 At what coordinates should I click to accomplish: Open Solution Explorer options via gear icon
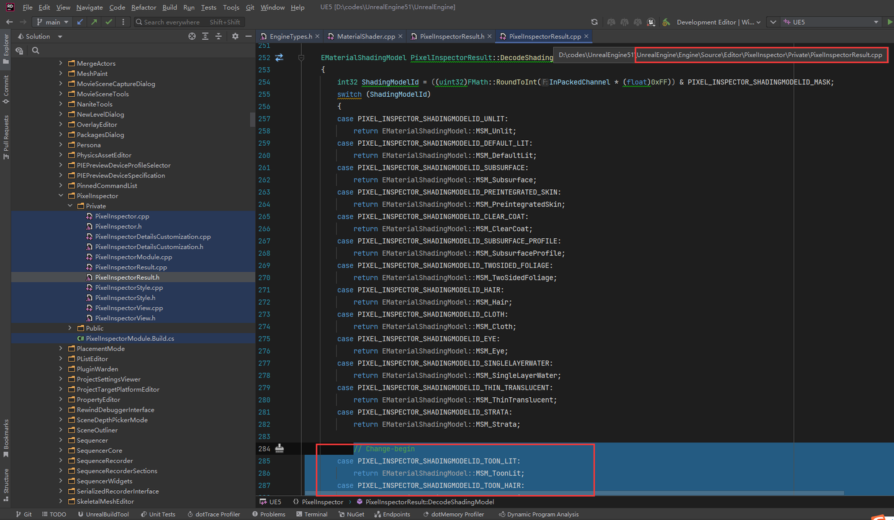[x=235, y=36]
